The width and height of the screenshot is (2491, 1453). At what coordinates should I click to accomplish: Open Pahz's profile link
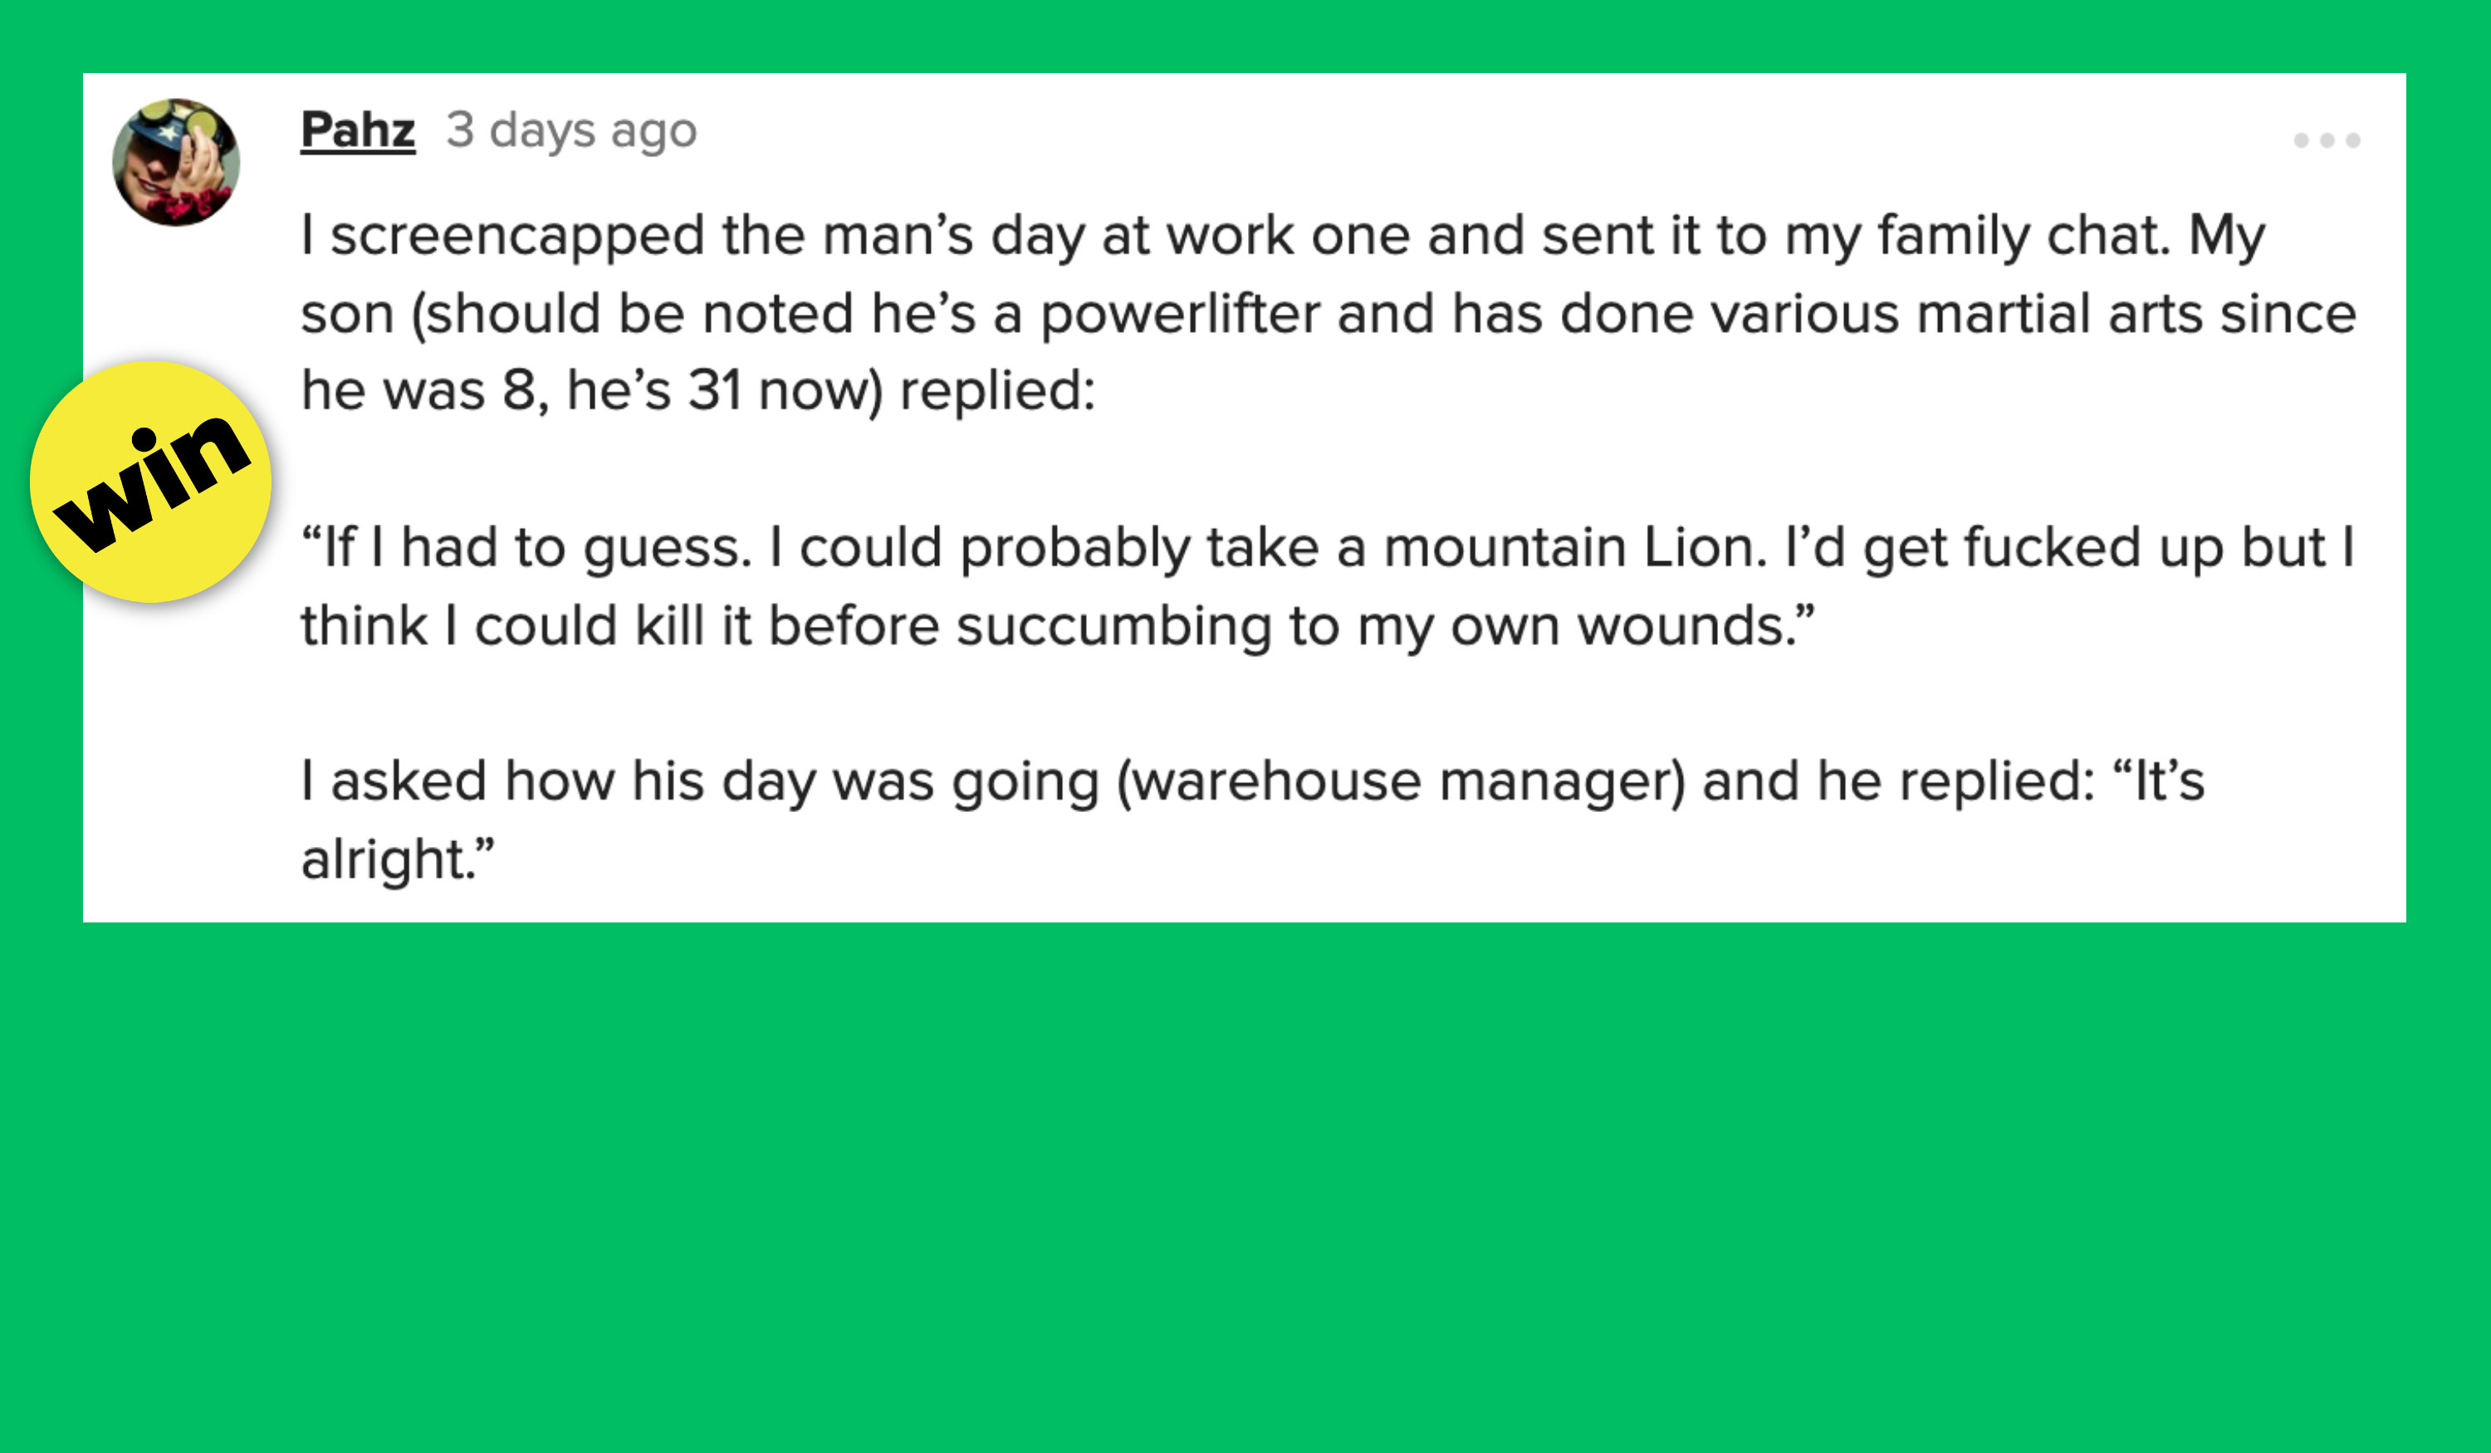(x=358, y=130)
